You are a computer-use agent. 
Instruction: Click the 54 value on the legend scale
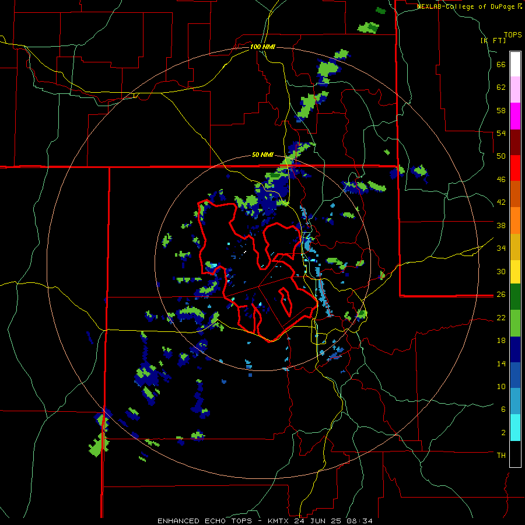point(501,133)
